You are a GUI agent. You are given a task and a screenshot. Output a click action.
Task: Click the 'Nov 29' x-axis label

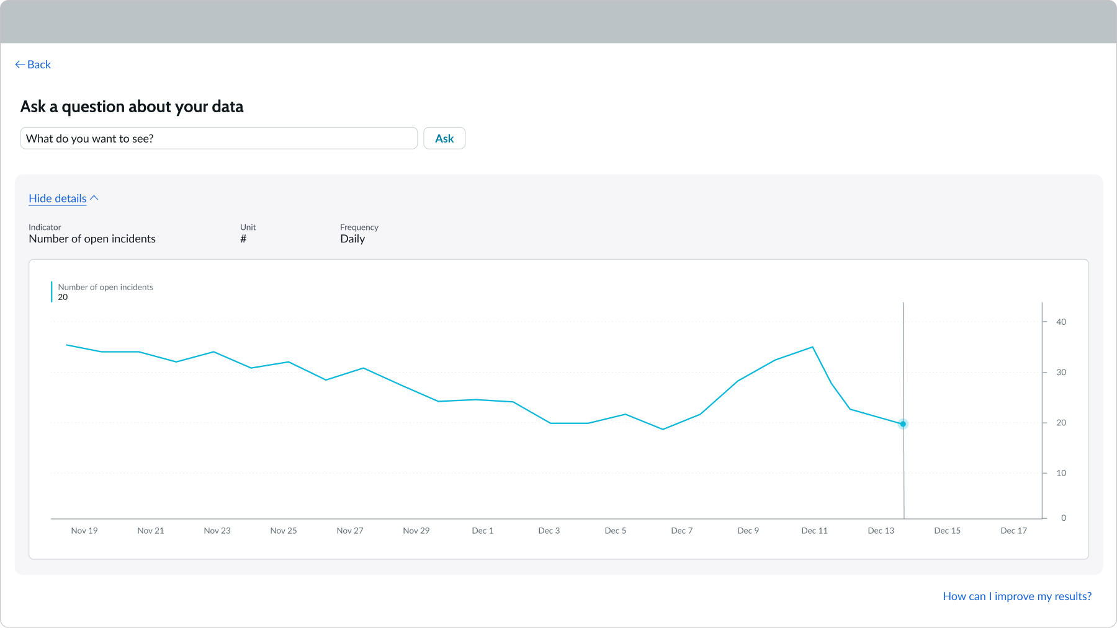coord(416,531)
